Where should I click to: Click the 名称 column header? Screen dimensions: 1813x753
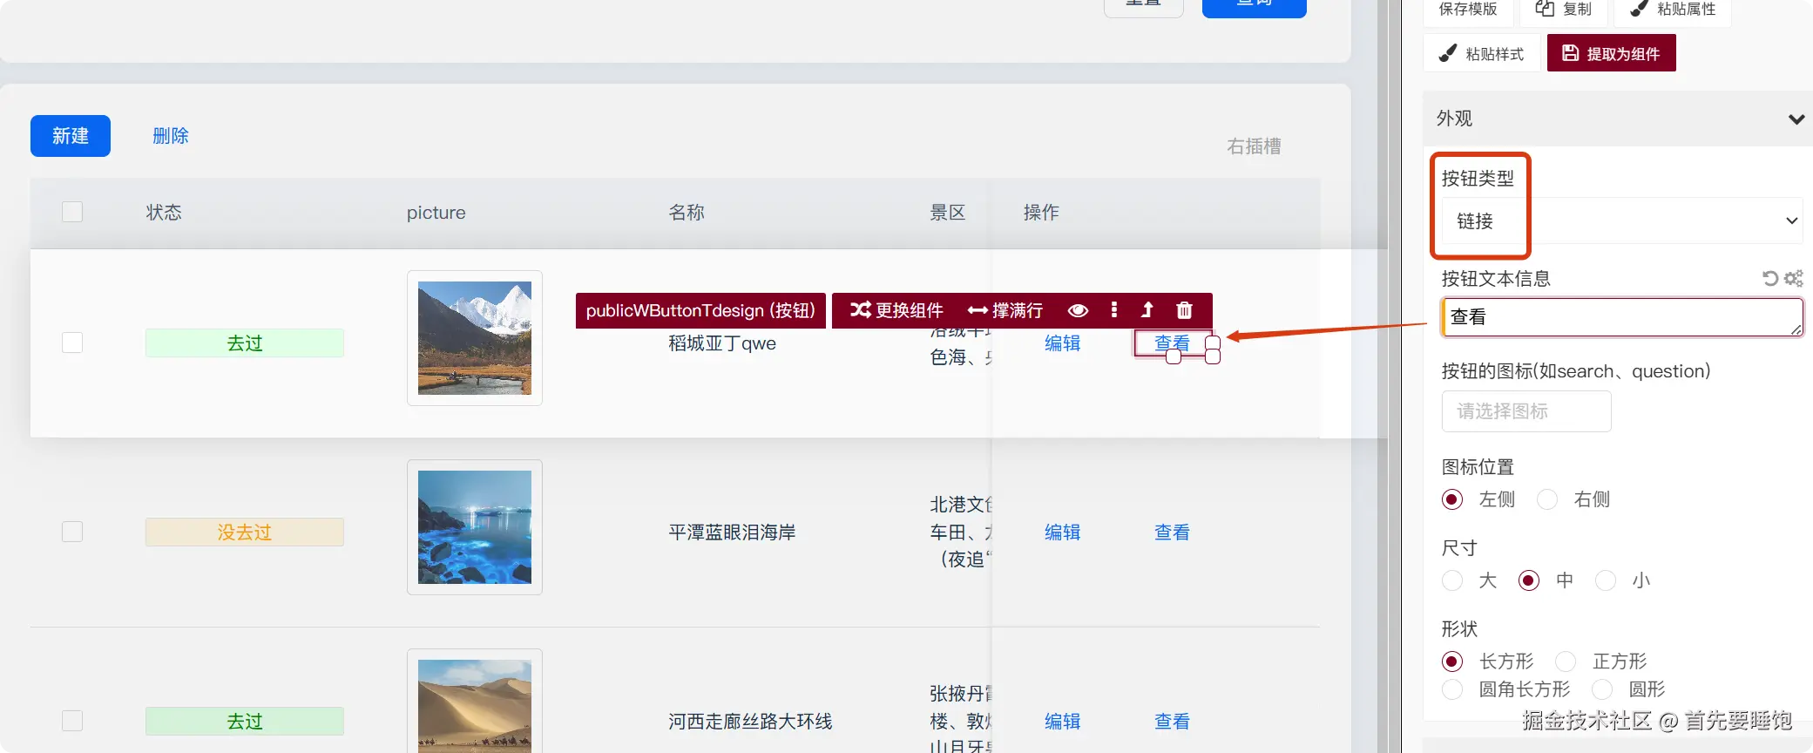(687, 213)
